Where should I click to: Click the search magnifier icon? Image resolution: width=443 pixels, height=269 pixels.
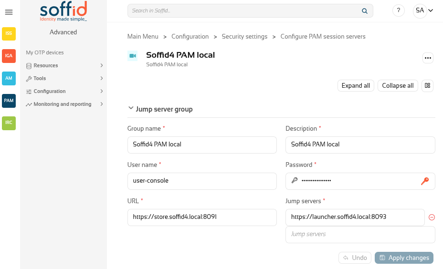tap(364, 11)
